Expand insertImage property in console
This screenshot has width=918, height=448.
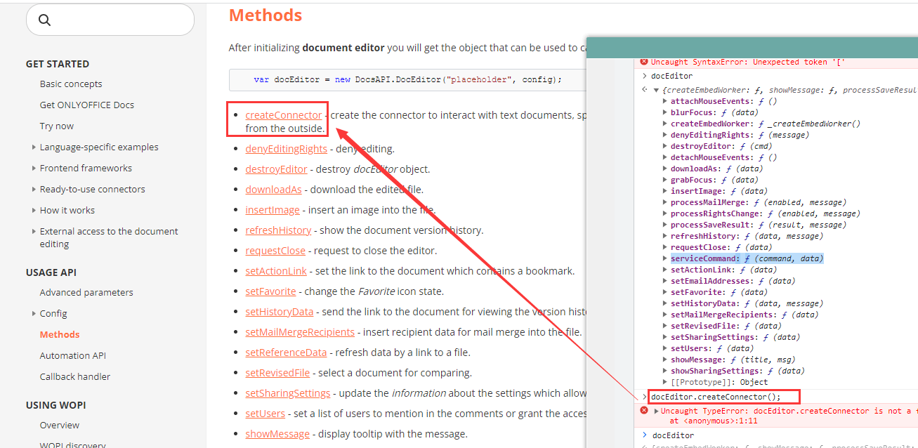[x=665, y=191]
